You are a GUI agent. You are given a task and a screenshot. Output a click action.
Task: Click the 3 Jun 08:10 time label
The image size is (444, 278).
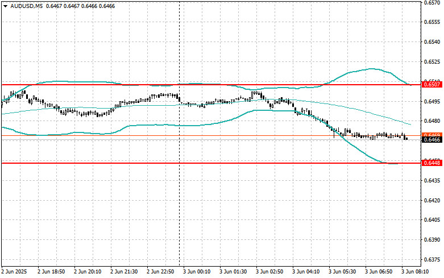(x=415, y=272)
